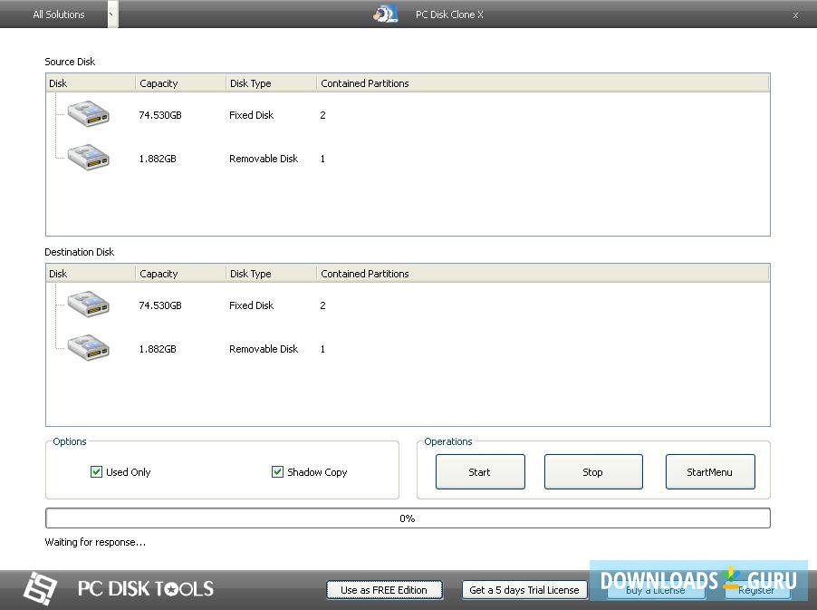Open the Register button
The image size is (817, 610).
(x=755, y=590)
